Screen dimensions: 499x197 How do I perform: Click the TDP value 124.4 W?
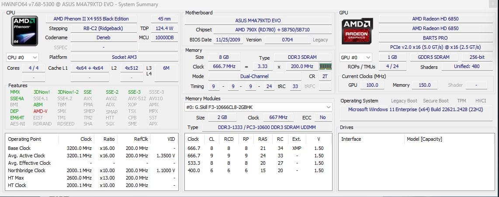pos(164,28)
